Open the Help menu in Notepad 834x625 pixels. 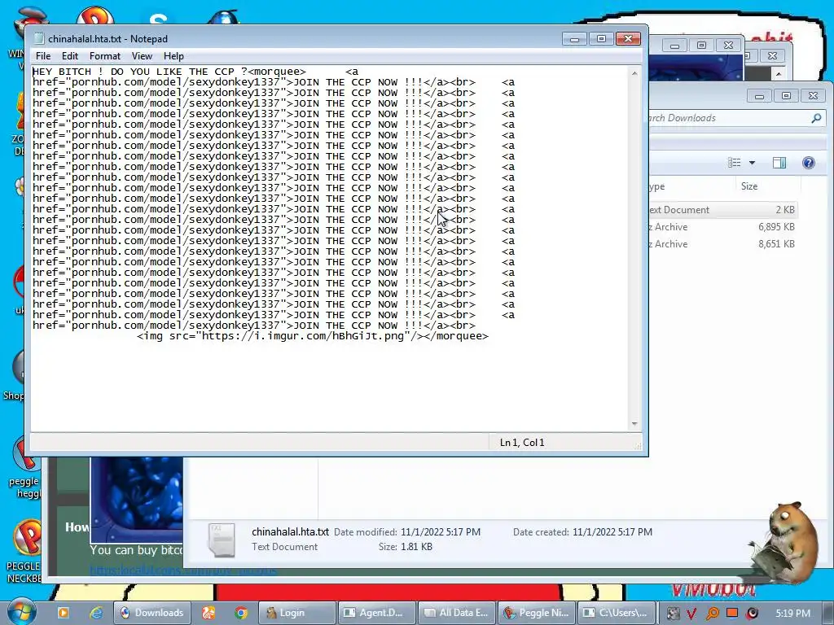pos(173,56)
